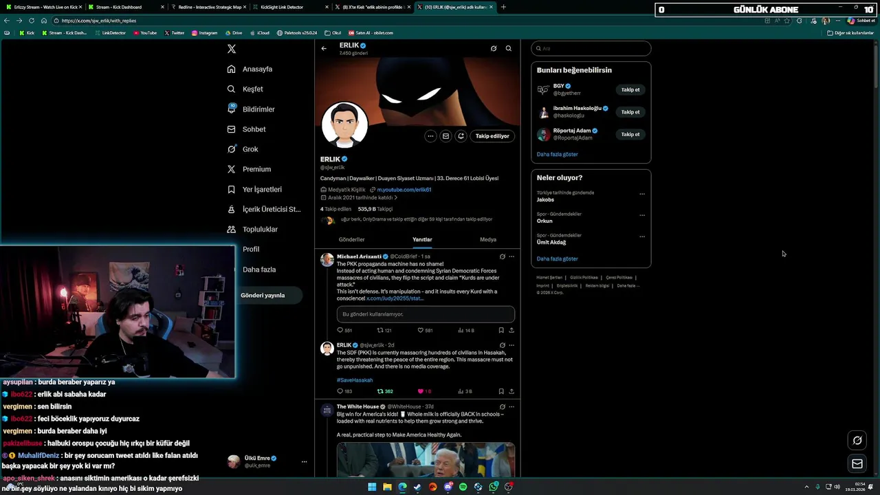Image resolution: width=880 pixels, height=495 pixels.
Task: Open more menu on ERLIK's SaveHasakah post
Action: tap(511, 345)
